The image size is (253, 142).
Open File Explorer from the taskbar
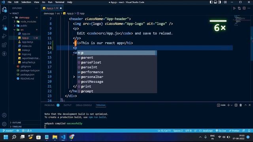pyautogui.click(x=55, y=137)
